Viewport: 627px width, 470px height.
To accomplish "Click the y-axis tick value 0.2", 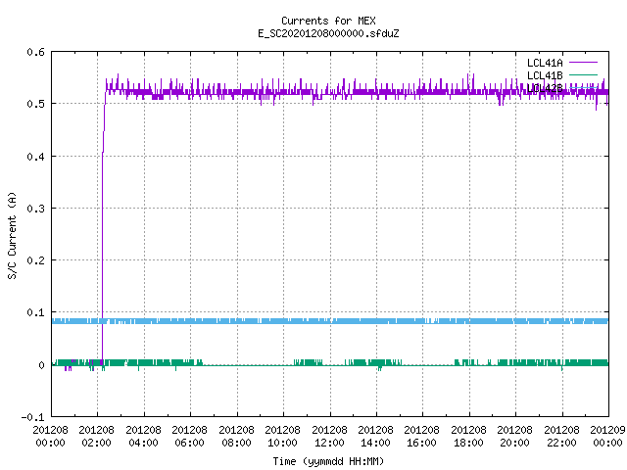I will click(x=36, y=260).
